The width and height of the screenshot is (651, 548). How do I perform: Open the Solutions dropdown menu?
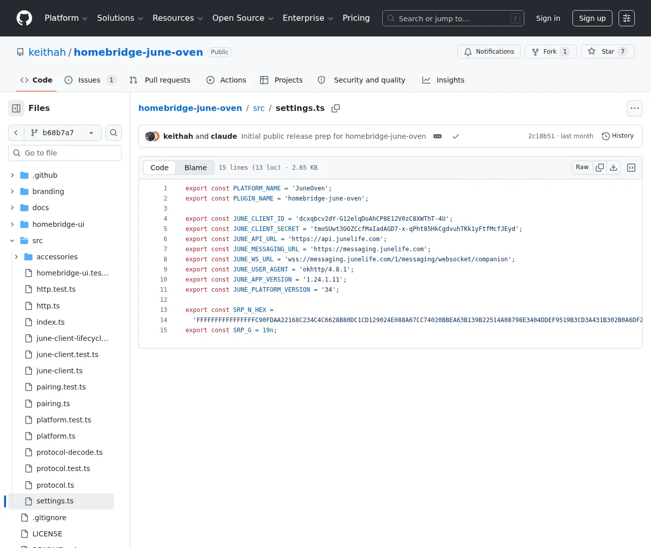[120, 18]
